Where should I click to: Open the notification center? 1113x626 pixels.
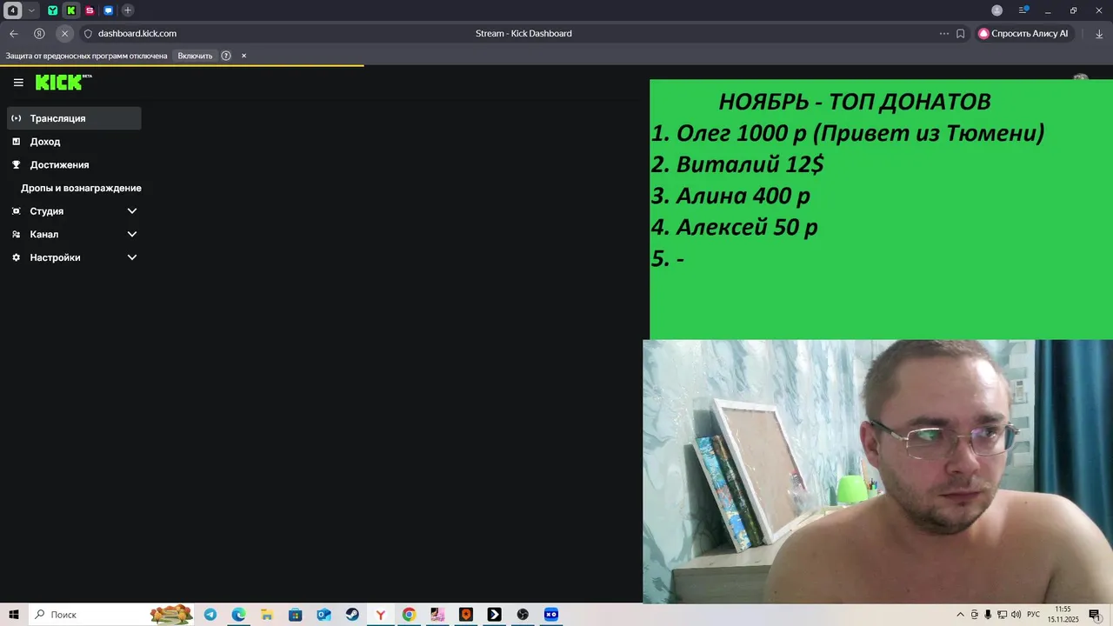[x=1095, y=615]
